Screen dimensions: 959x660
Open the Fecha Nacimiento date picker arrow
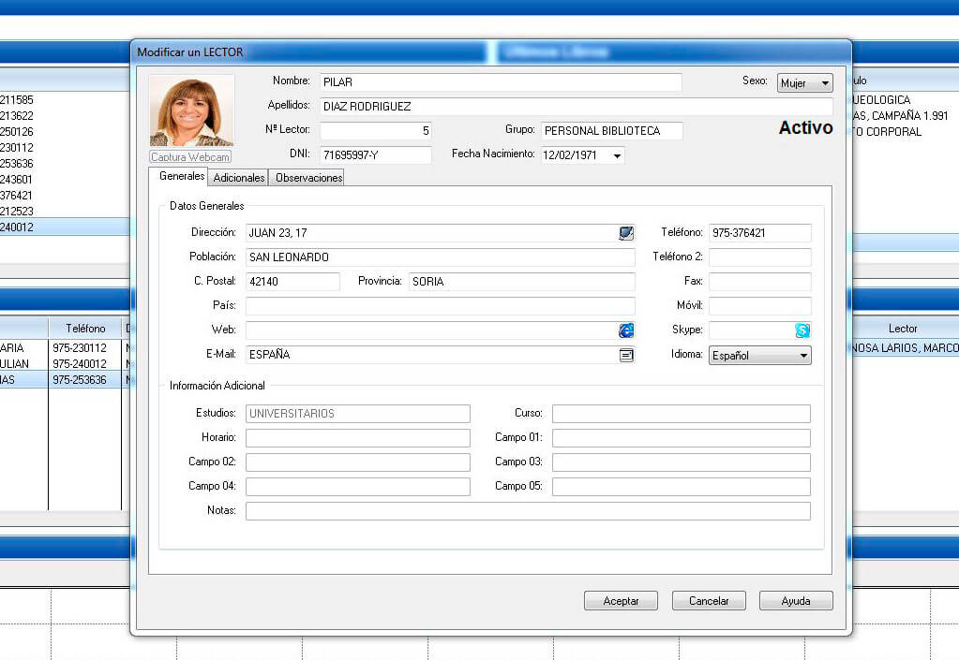[x=617, y=155]
